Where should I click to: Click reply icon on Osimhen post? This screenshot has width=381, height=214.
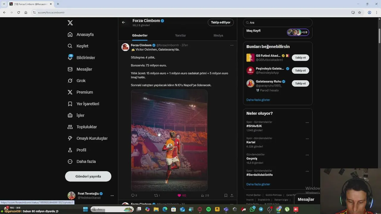click(133, 196)
